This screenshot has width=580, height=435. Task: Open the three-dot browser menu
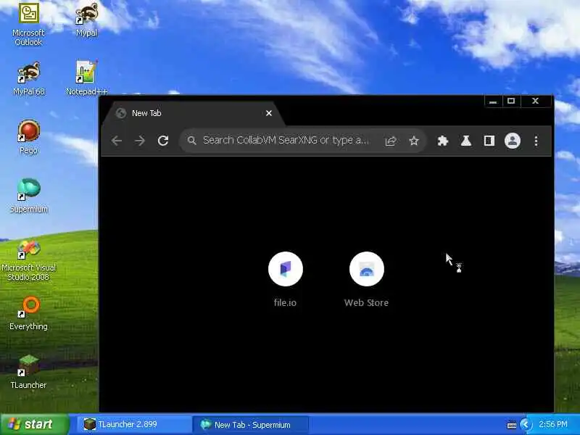[536, 141]
